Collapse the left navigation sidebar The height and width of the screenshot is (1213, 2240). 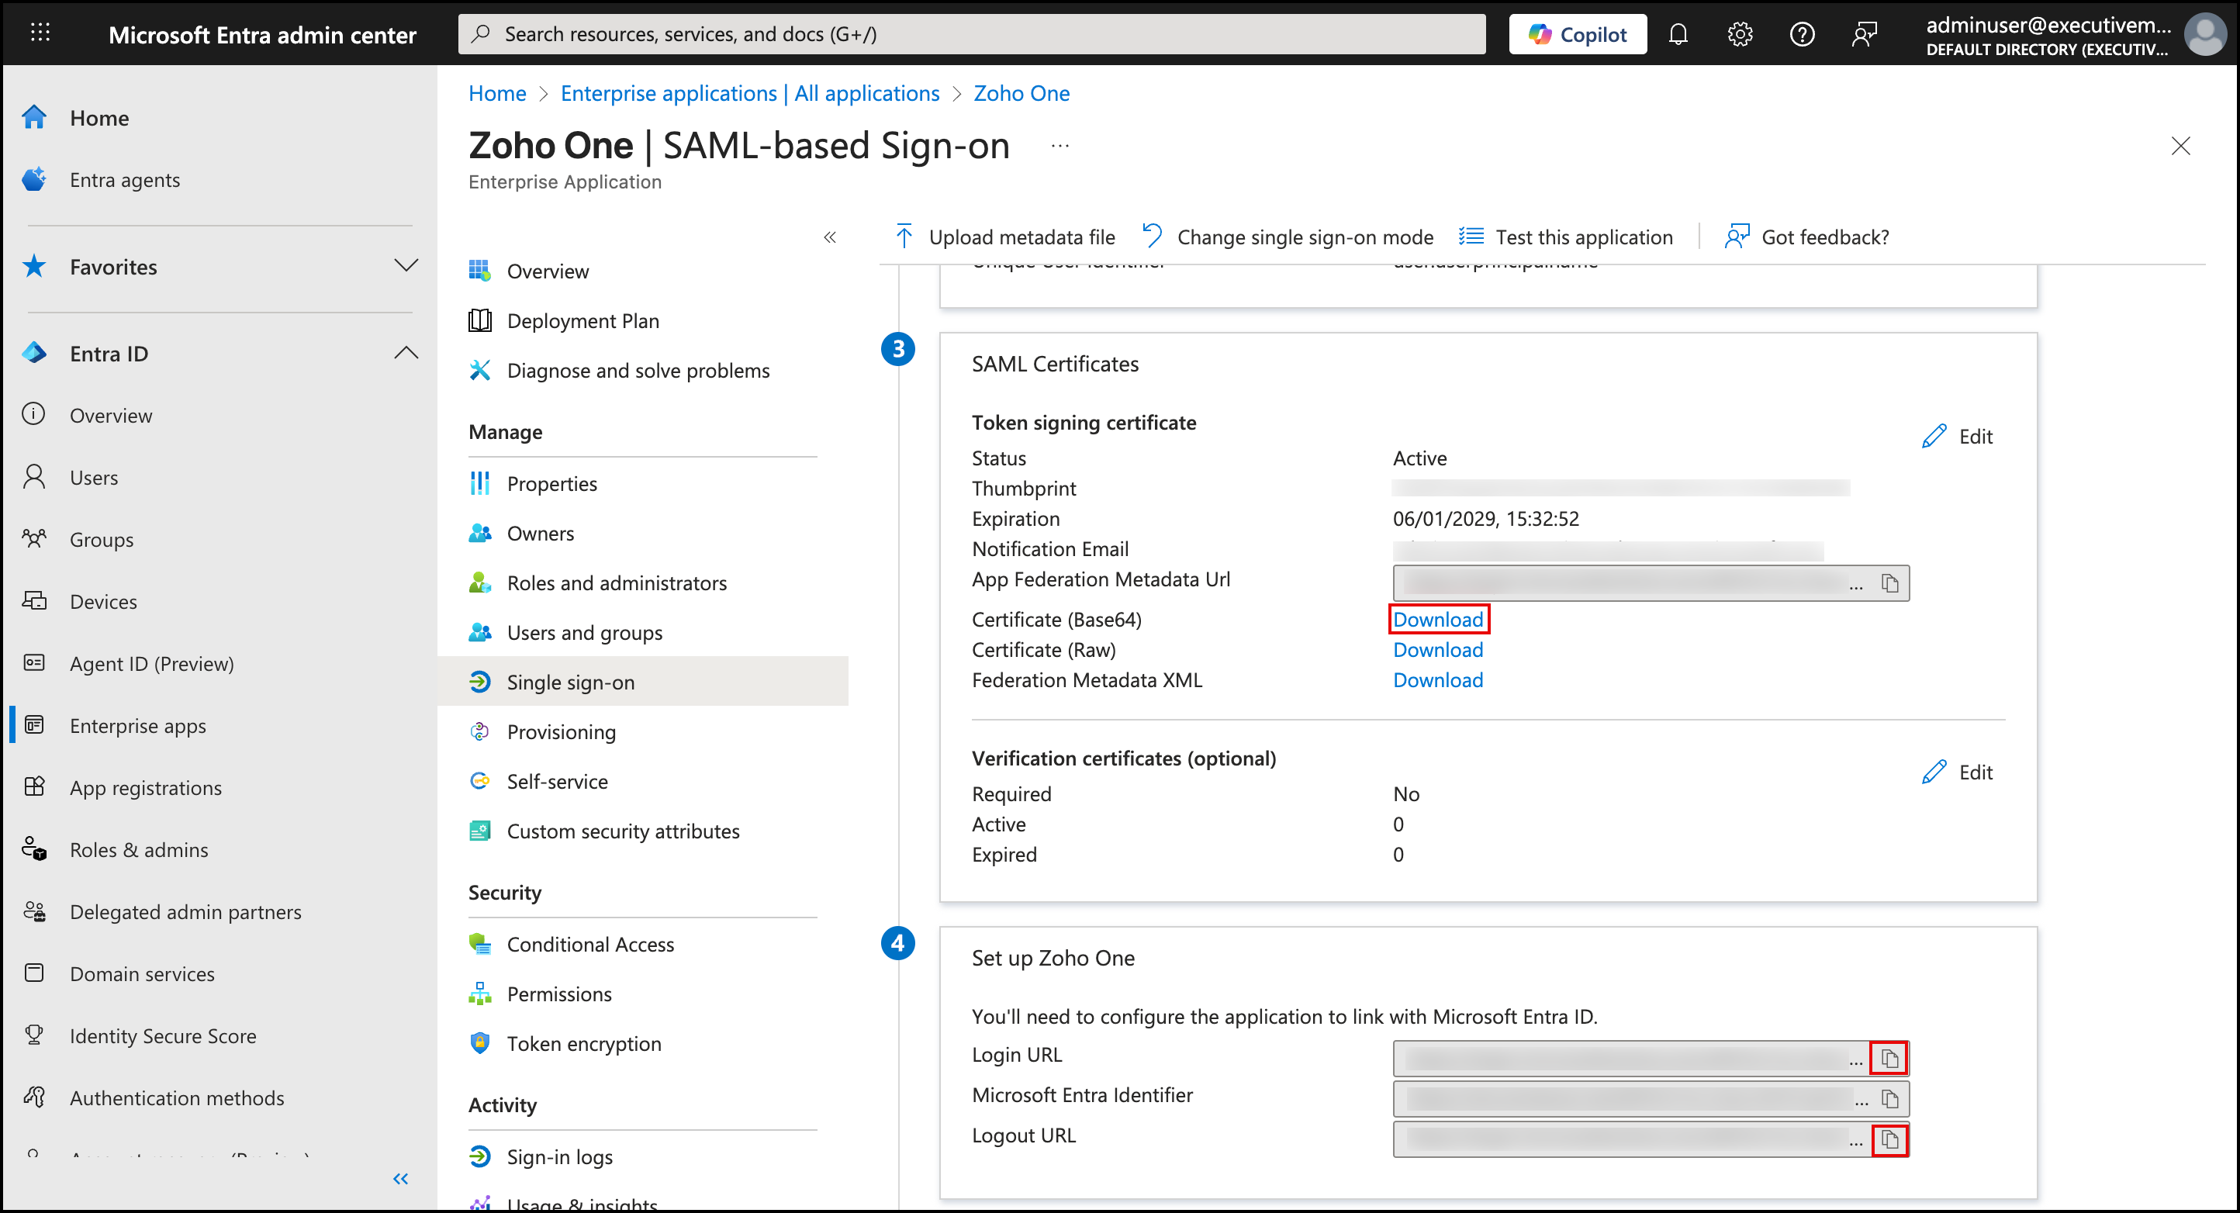pyautogui.click(x=400, y=1179)
